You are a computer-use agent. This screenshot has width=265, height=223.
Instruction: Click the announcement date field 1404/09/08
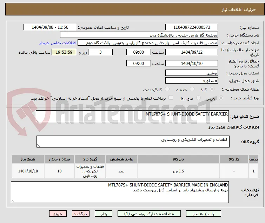click(x=50, y=27)
